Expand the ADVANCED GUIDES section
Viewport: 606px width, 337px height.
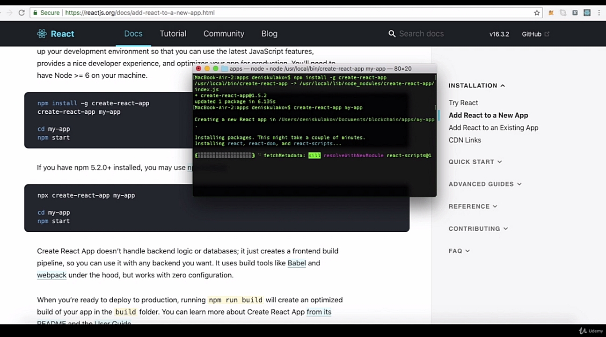pyautogui.click(x=485, y=184)
